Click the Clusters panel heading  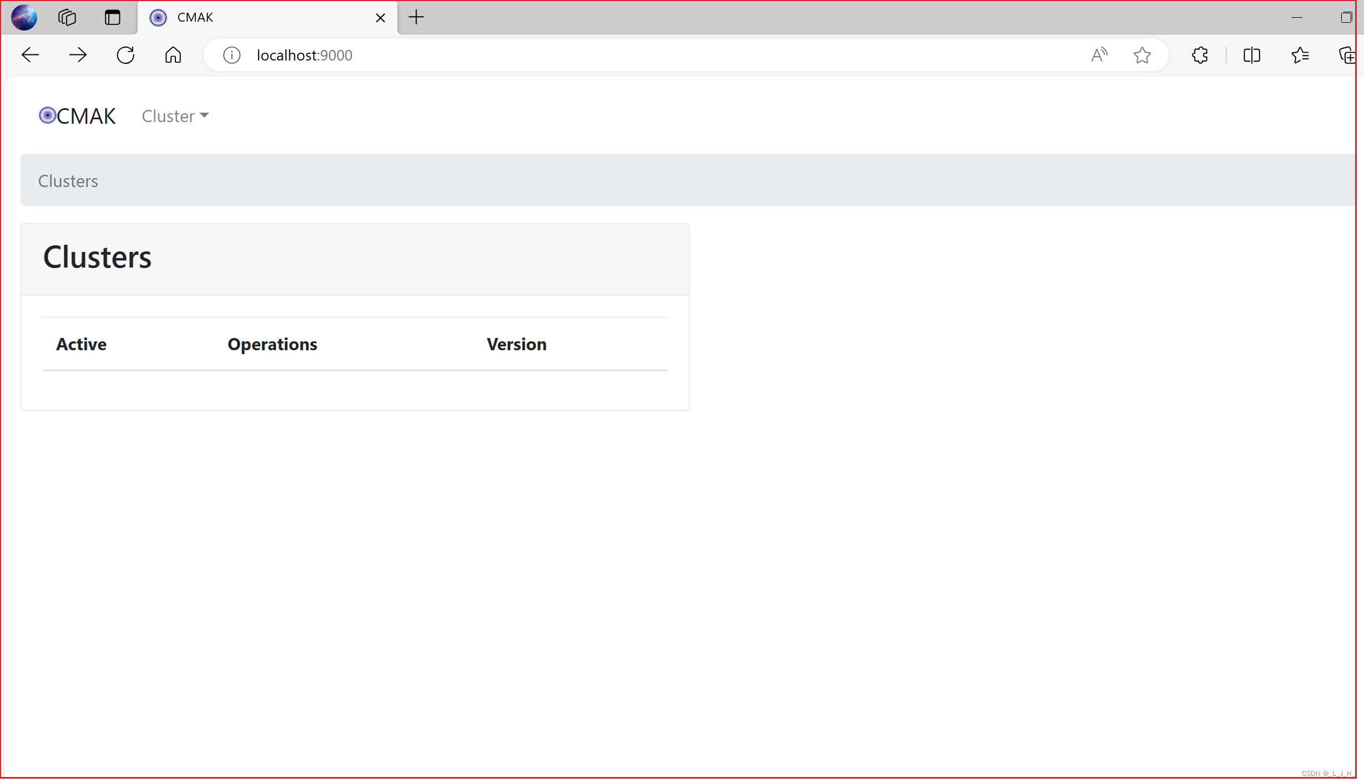tap(97, 257)
